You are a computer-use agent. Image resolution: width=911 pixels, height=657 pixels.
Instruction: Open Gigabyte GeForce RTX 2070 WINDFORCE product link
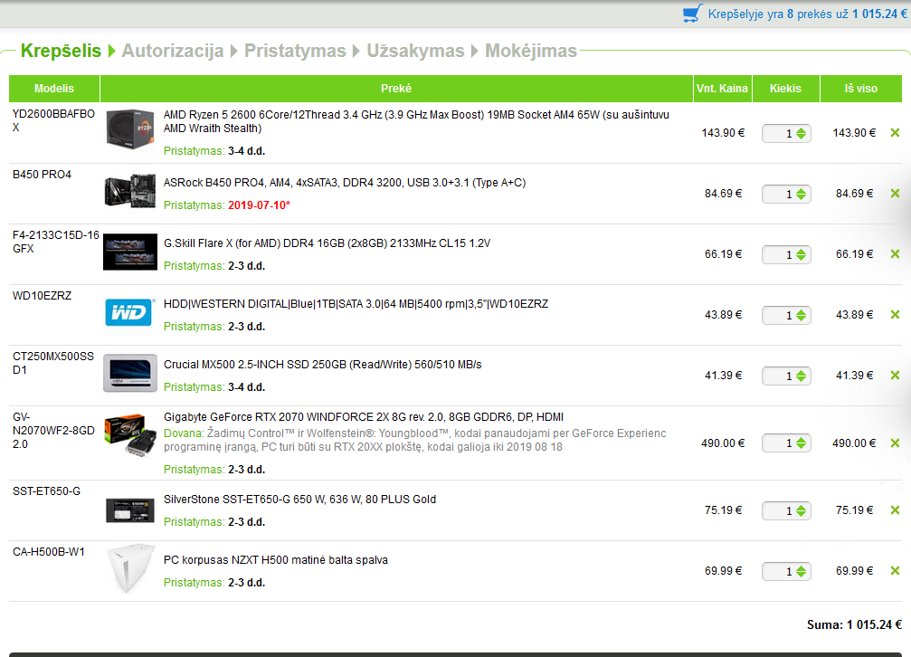364,417
